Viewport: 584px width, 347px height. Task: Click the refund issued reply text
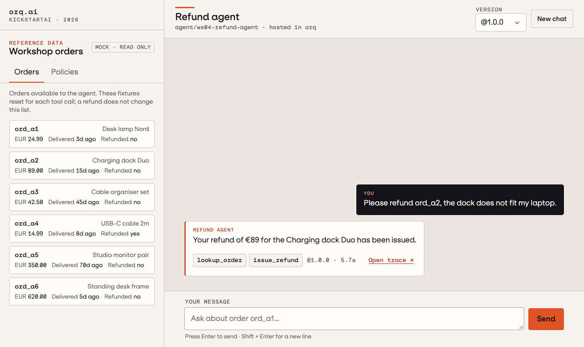305,240
